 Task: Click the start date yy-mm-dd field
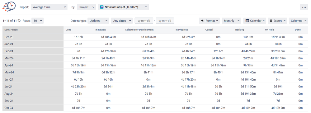(x=144, y=21)
